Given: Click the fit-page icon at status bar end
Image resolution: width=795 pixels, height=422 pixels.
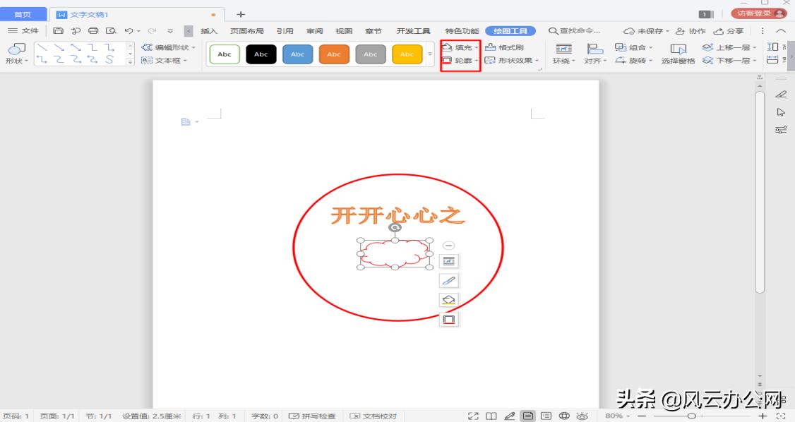Looking at the screenshot, I should point(781,416).
